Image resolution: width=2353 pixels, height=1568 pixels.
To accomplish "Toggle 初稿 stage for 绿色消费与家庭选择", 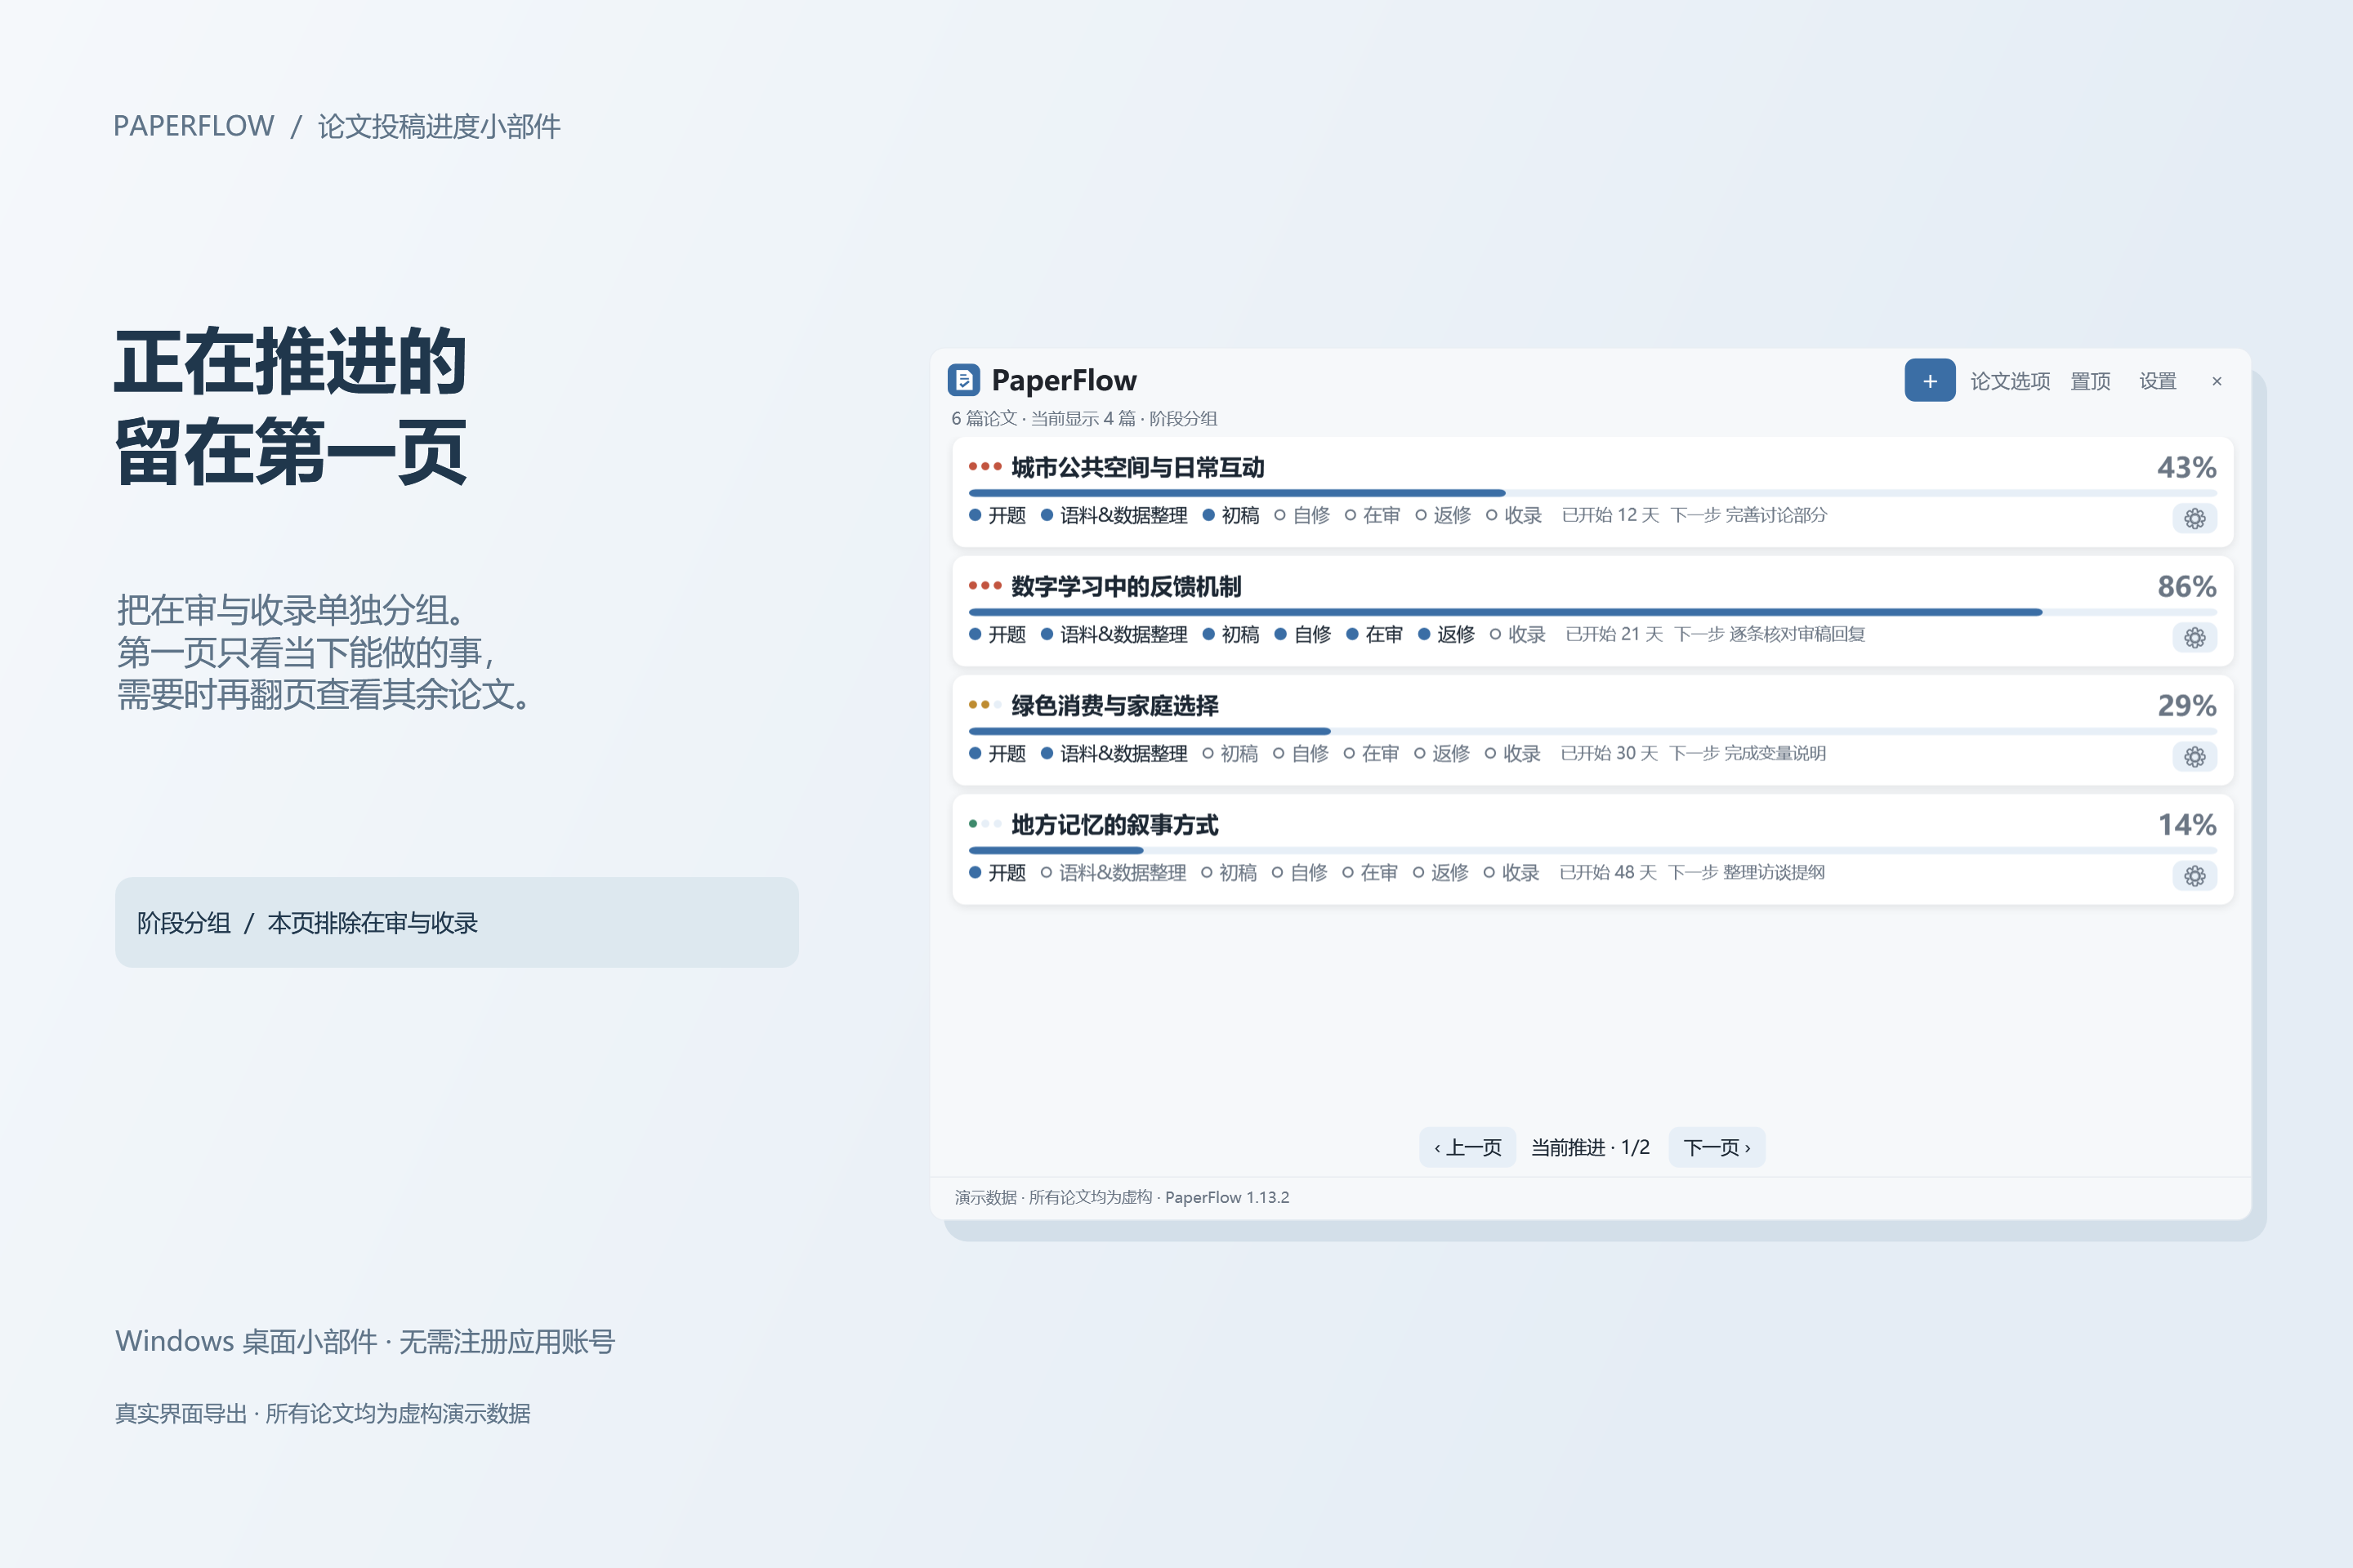I will coord(1230,753).
